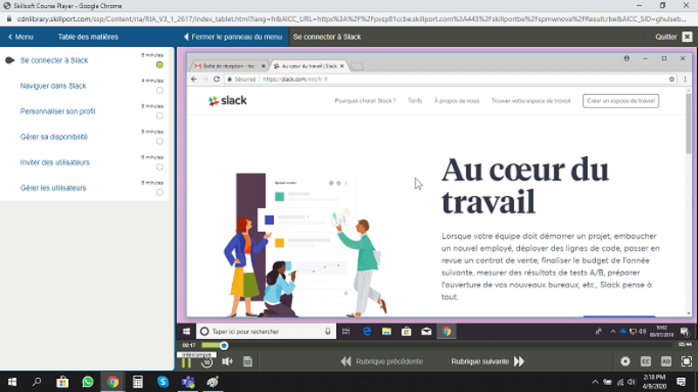Viewport: 698px width, 392px height.
Task: Select lesson Naviguer dans Slack
Action: tap(53, 85)
